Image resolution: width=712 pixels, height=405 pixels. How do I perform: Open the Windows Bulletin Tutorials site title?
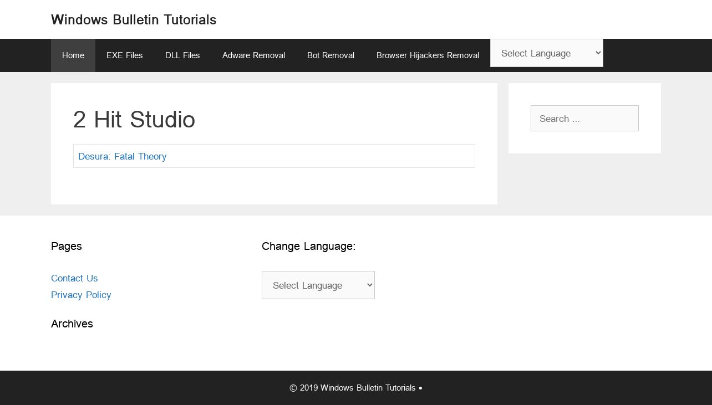click(x=134, y=20)
